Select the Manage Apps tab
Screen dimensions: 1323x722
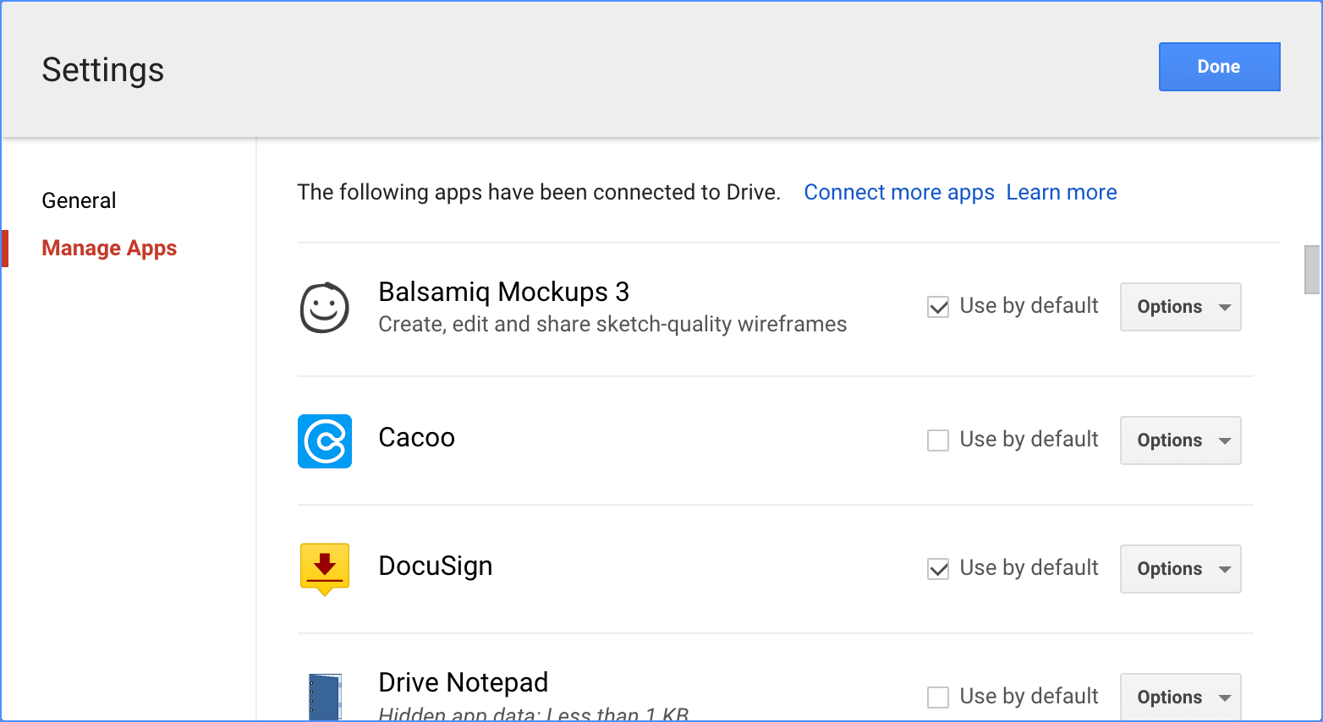[109, 248]
